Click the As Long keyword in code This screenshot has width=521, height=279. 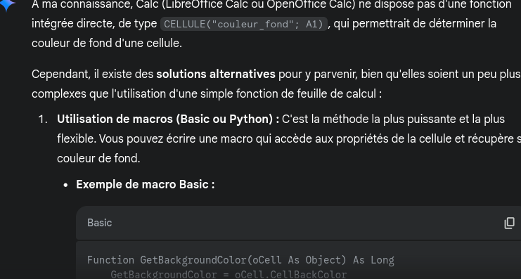pyautogui.click(x=373, y=260)
